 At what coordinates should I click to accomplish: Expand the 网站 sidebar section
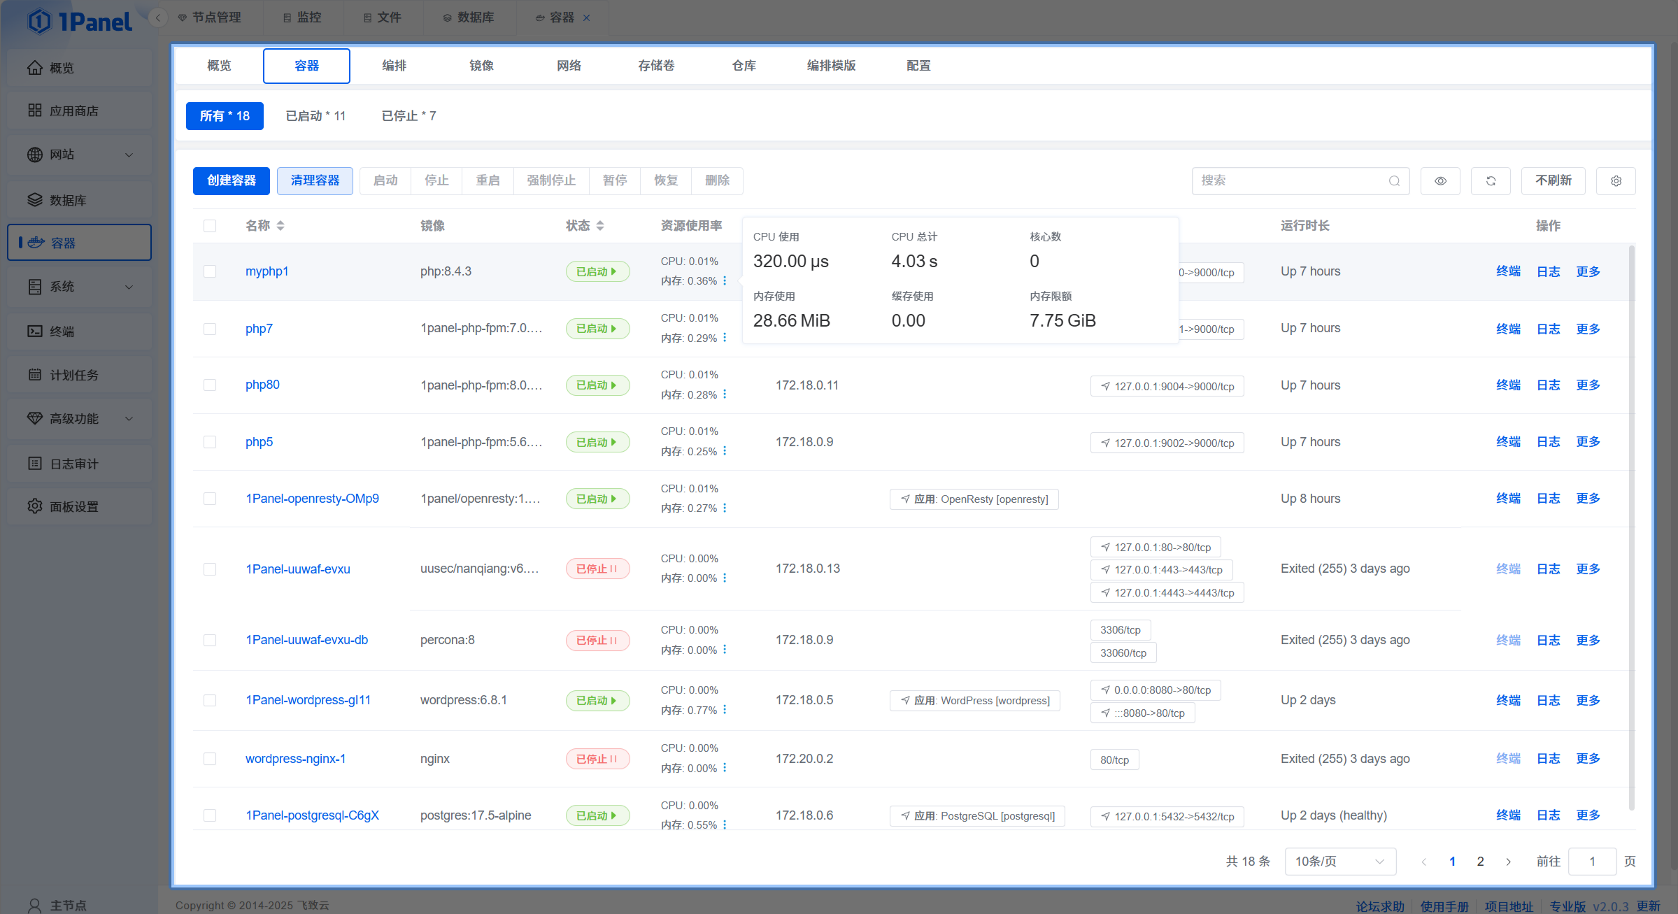(x=79, y=155)
